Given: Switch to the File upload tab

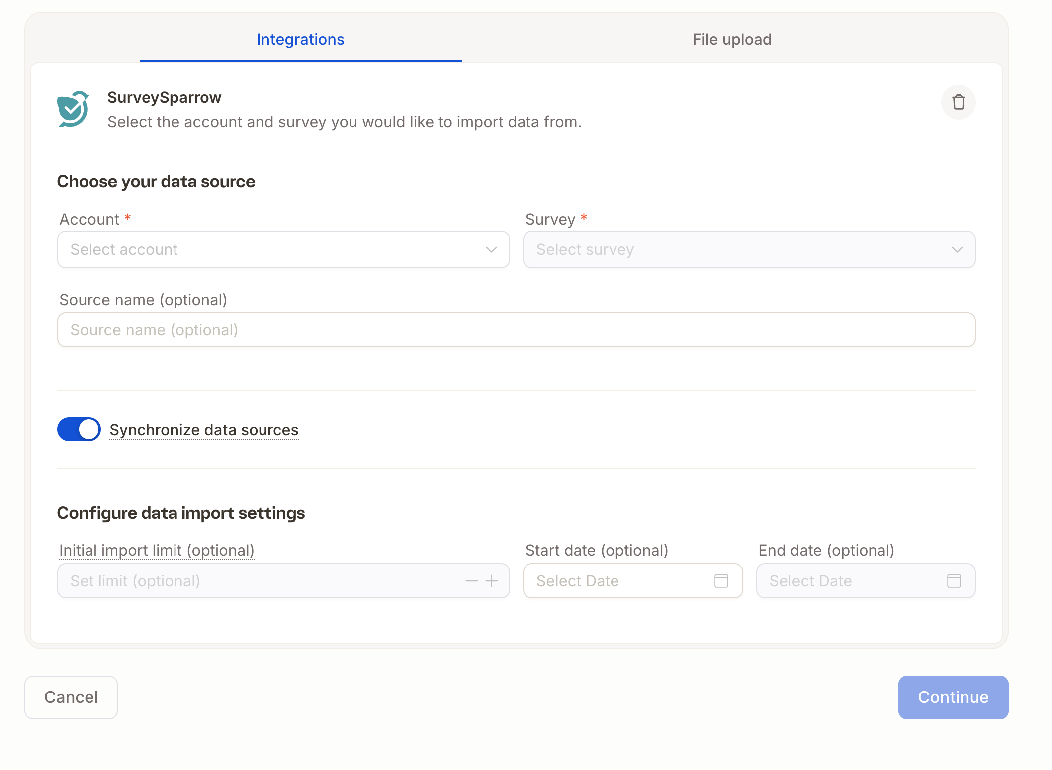Looking at the screenshot, I should pos(732,39).
